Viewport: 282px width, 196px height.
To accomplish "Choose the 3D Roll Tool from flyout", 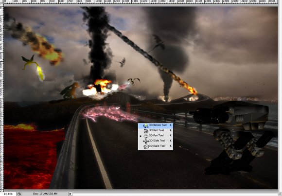I will (x=156, y=130).
